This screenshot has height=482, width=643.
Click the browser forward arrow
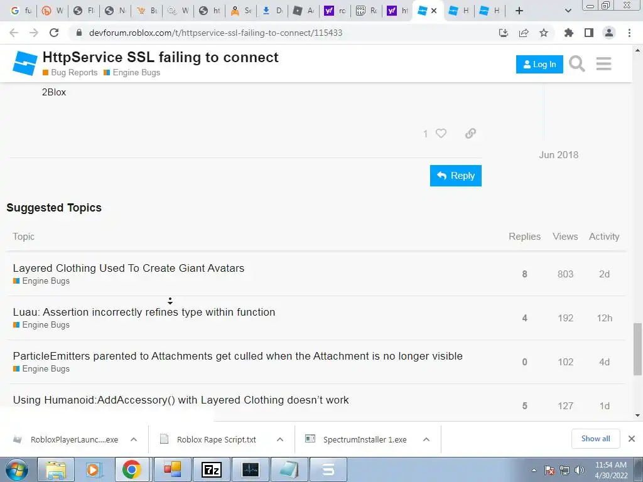(x=34, y=33)
